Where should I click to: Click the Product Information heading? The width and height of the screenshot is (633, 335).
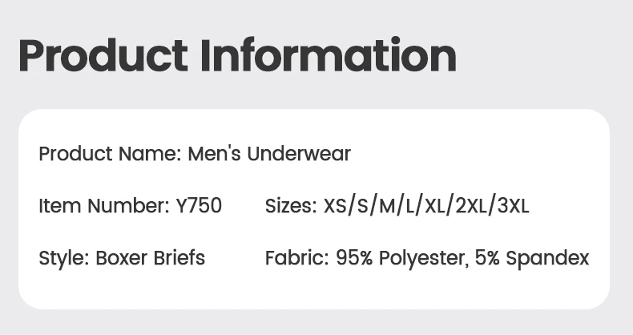point(237,55)
